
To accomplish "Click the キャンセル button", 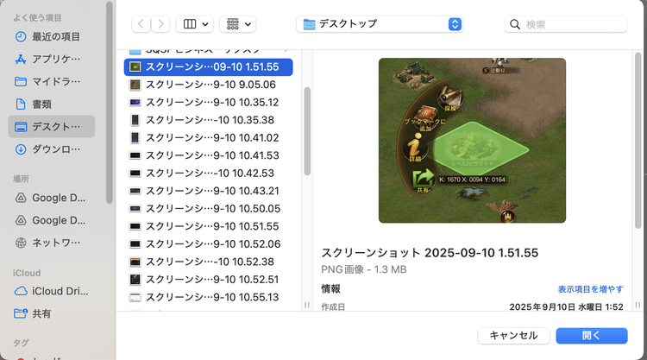I will pos(513,336).
